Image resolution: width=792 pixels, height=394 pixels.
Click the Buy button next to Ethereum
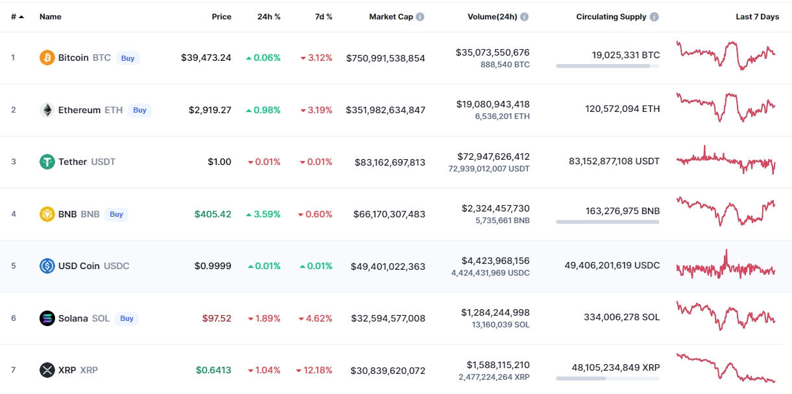[139, 110]
